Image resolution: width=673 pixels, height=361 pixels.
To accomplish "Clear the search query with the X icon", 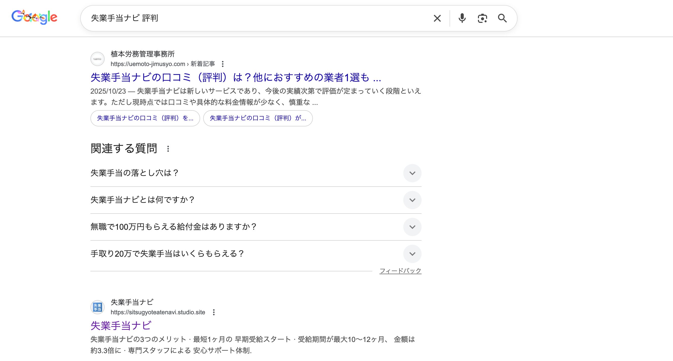I will [437, 18].
